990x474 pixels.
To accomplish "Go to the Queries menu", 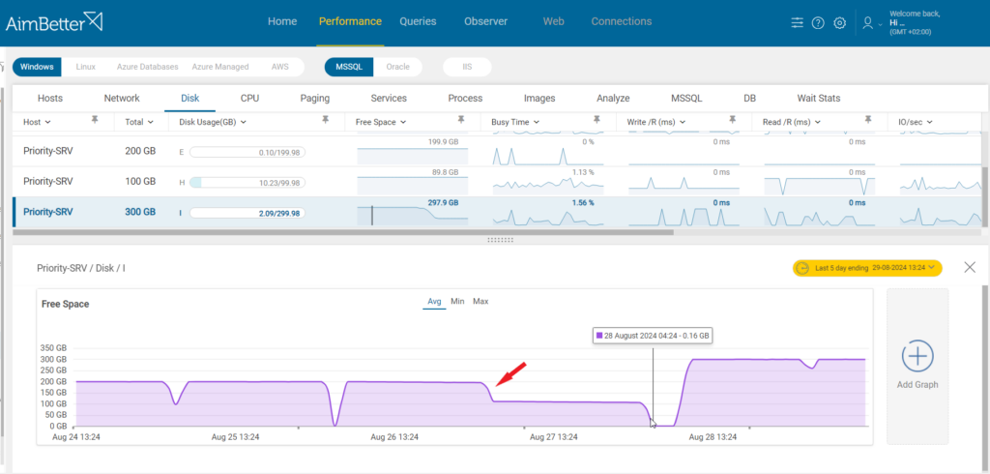I will 418,21.
